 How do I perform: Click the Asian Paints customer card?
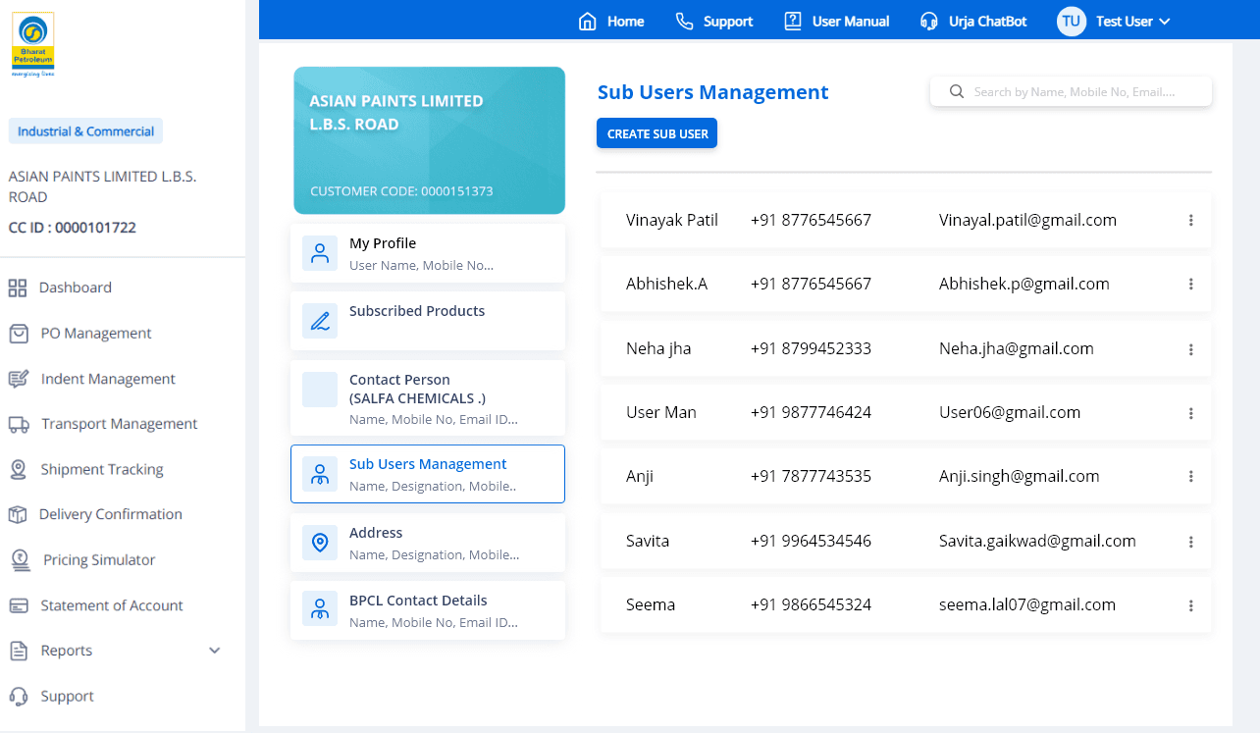point(430,140)
